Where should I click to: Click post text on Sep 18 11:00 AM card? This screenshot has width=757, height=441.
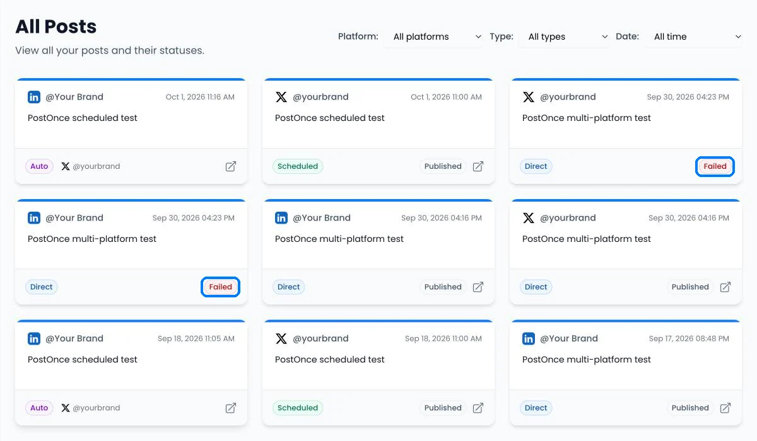[330, 360]
